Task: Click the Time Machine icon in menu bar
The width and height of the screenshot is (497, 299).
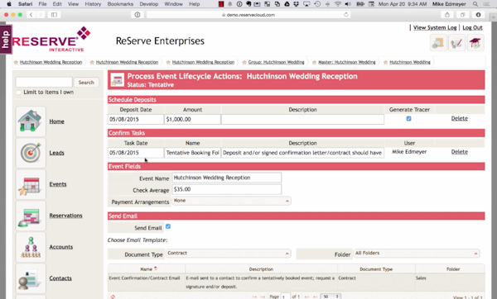Action: [x=317, y=4]
